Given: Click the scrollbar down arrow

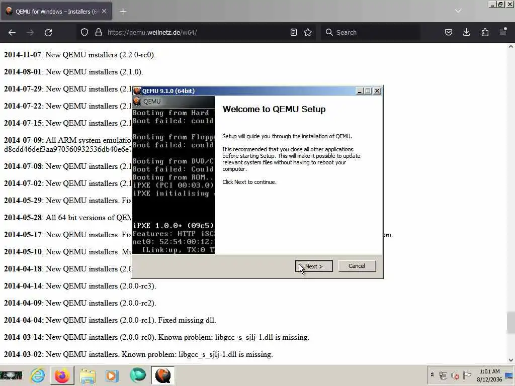Looking at the screenshot, I should coord(511,360).
